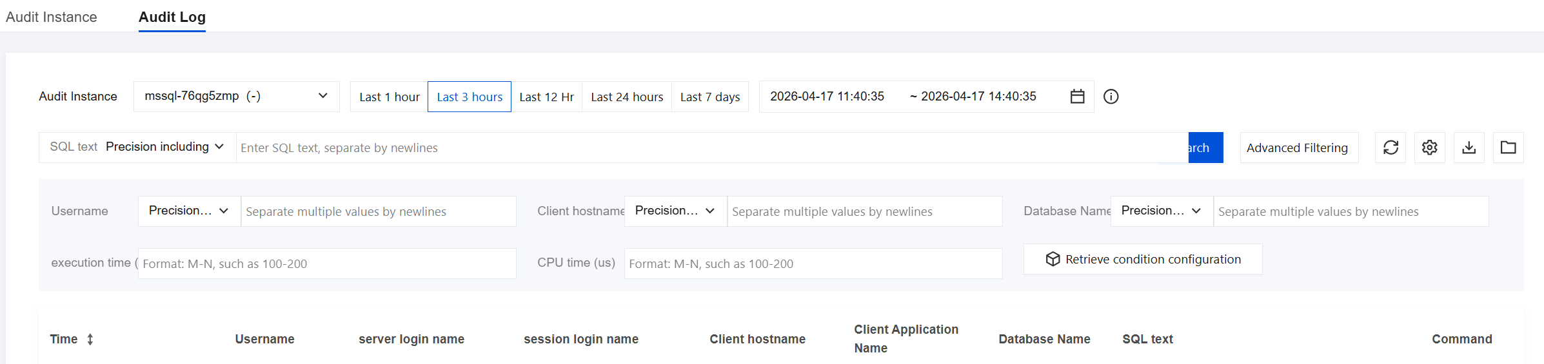Click the download logs icon
1544x364 pixels.
coord(1469,148)
